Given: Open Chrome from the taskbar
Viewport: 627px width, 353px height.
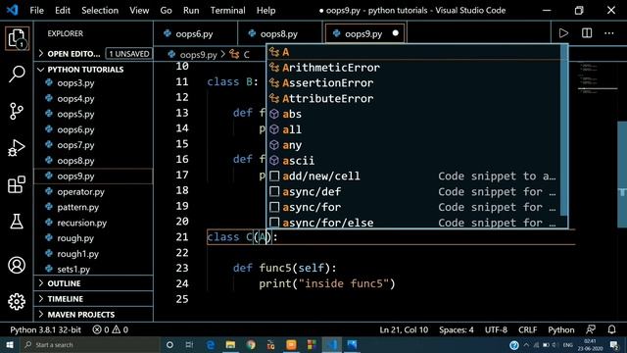Looking at the screenshot, I should (x=251, y=344).
